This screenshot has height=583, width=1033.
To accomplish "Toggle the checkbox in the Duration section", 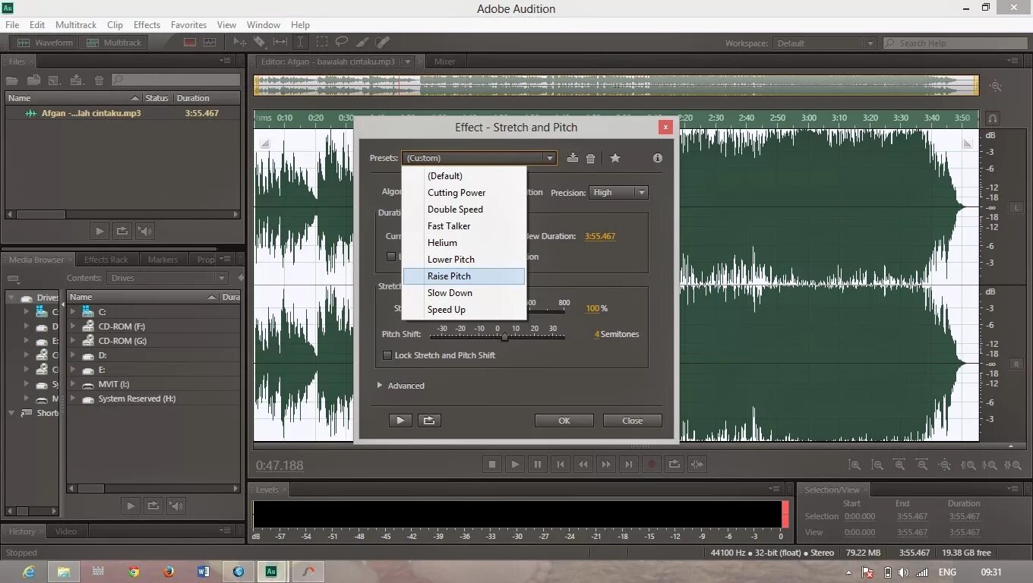I will [x=391, y=257].
